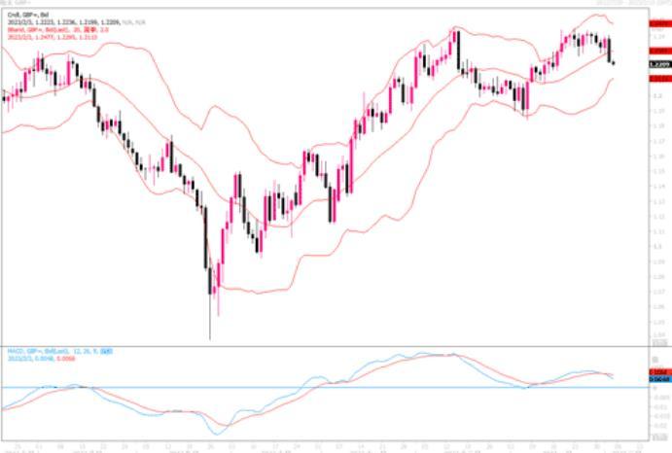Click the dark blue MACD signal value tag
Viewport: 672px width, 453px height.
point(657,378)
